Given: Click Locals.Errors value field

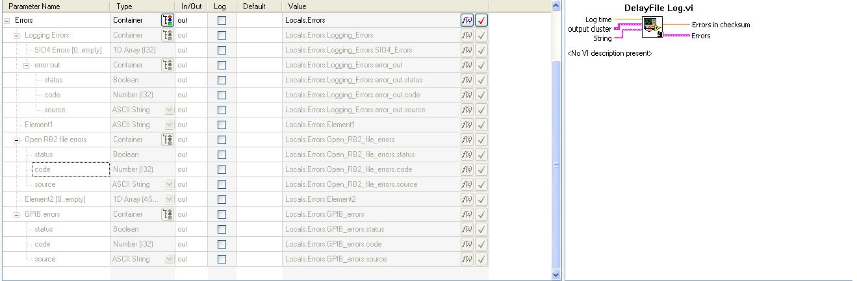Looking at the screenshot, I should (371, 20).
